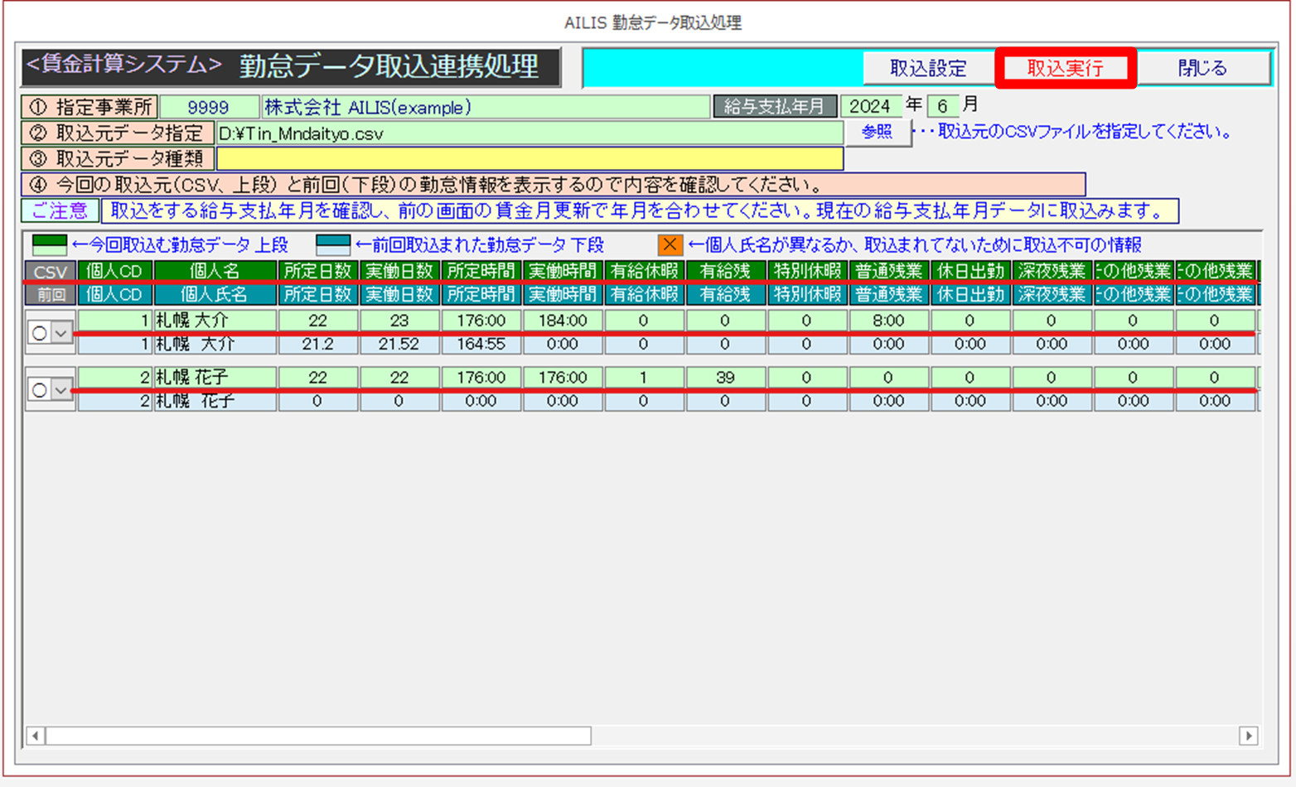Click 参照 to browse for CSV file

877,133
